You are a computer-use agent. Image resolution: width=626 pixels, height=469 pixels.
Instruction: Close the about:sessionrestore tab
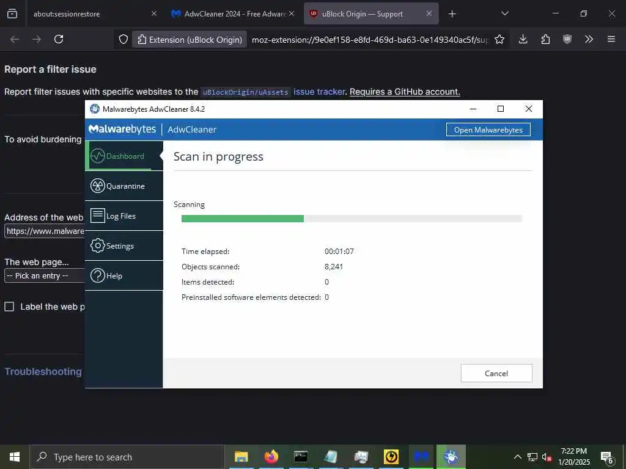(154, 13)
